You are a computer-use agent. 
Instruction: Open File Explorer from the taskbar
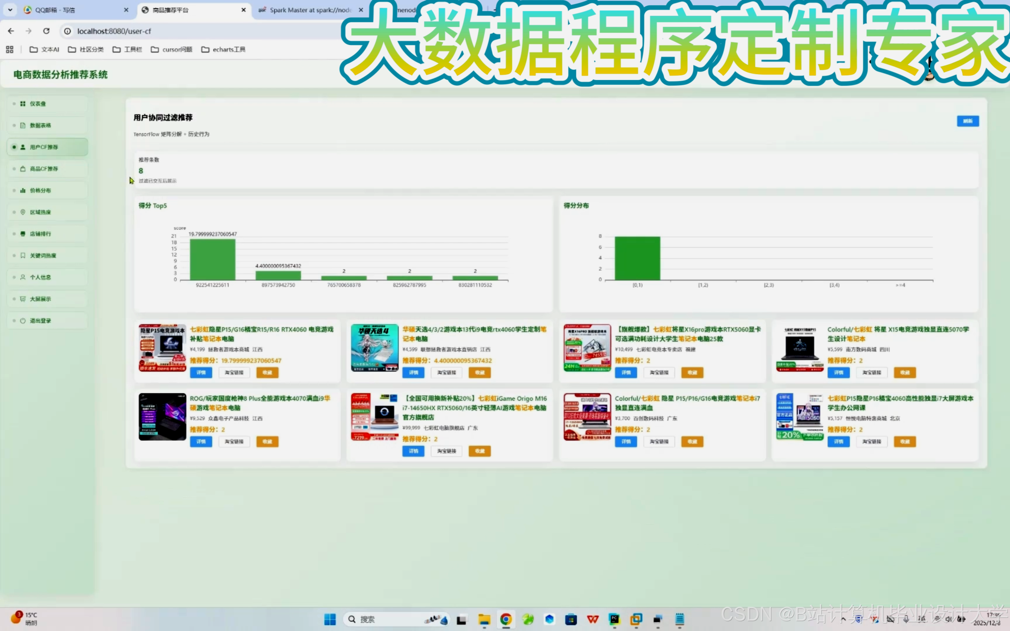484,619
